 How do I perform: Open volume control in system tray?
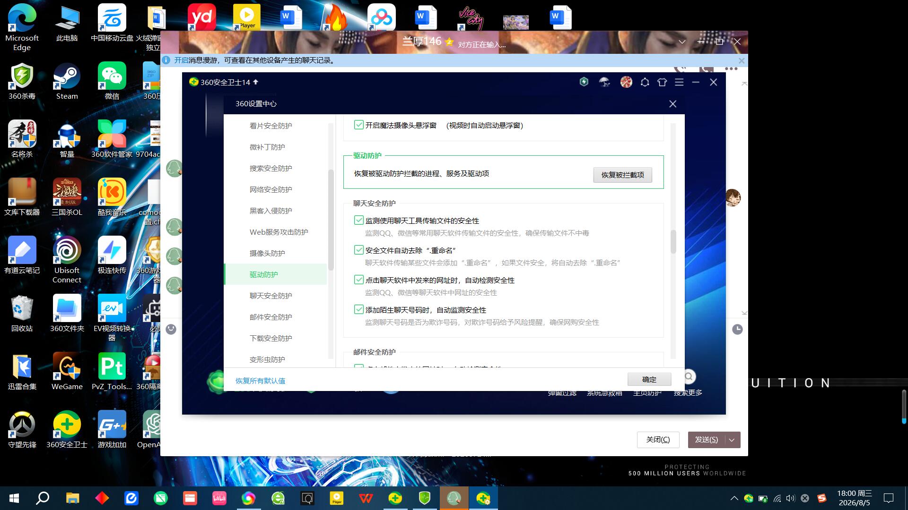pos(791,498)
